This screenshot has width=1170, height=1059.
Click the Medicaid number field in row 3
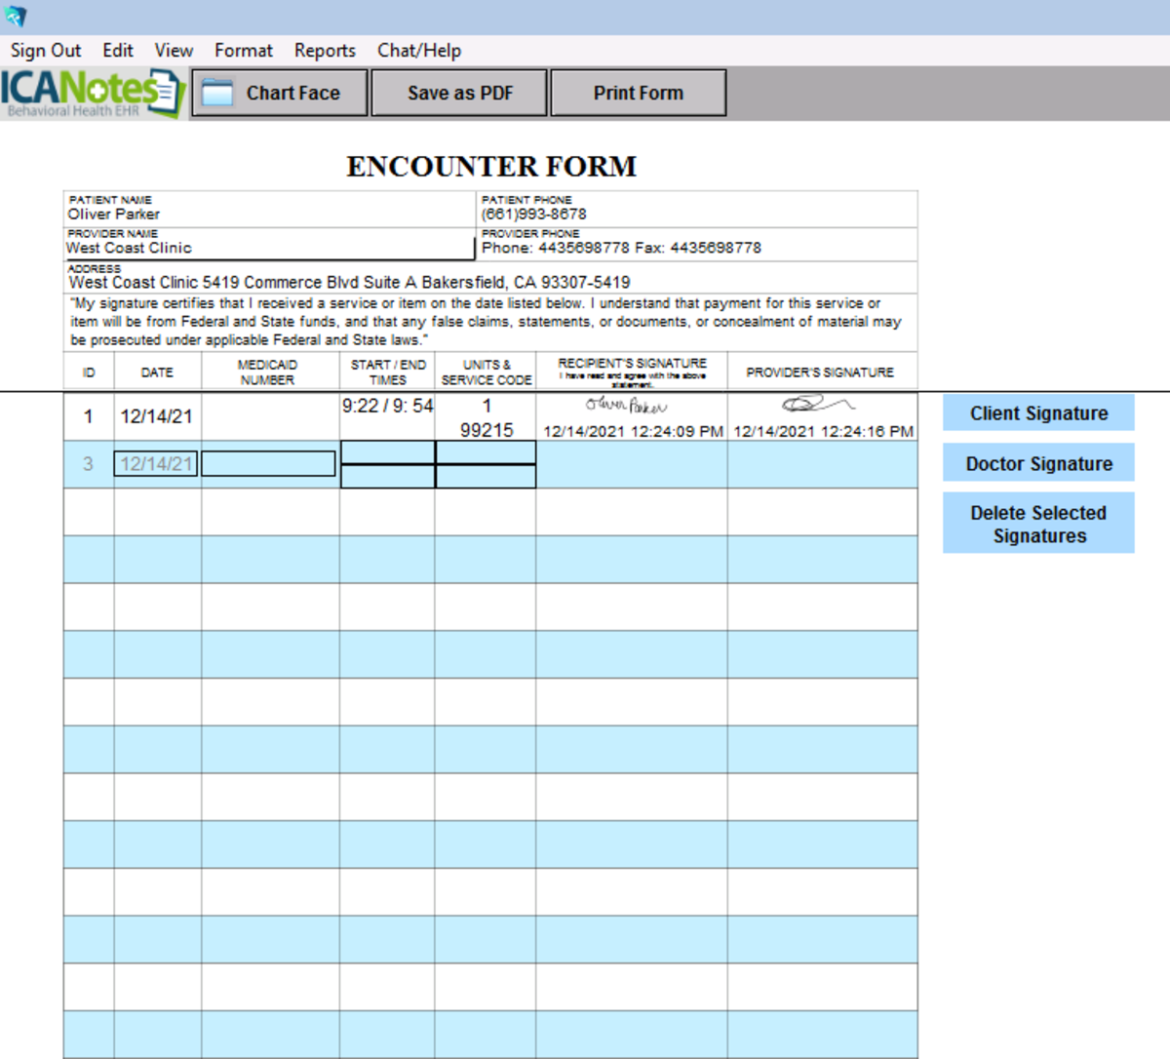click(268, 464)
